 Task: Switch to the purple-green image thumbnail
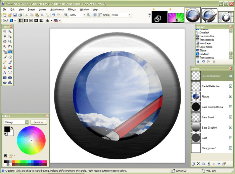[x=176, y=18]
